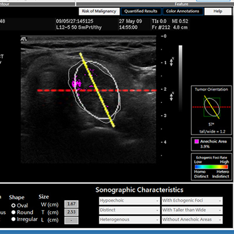Click the Color Annotations button
The image size is (234, 234).
183,11
